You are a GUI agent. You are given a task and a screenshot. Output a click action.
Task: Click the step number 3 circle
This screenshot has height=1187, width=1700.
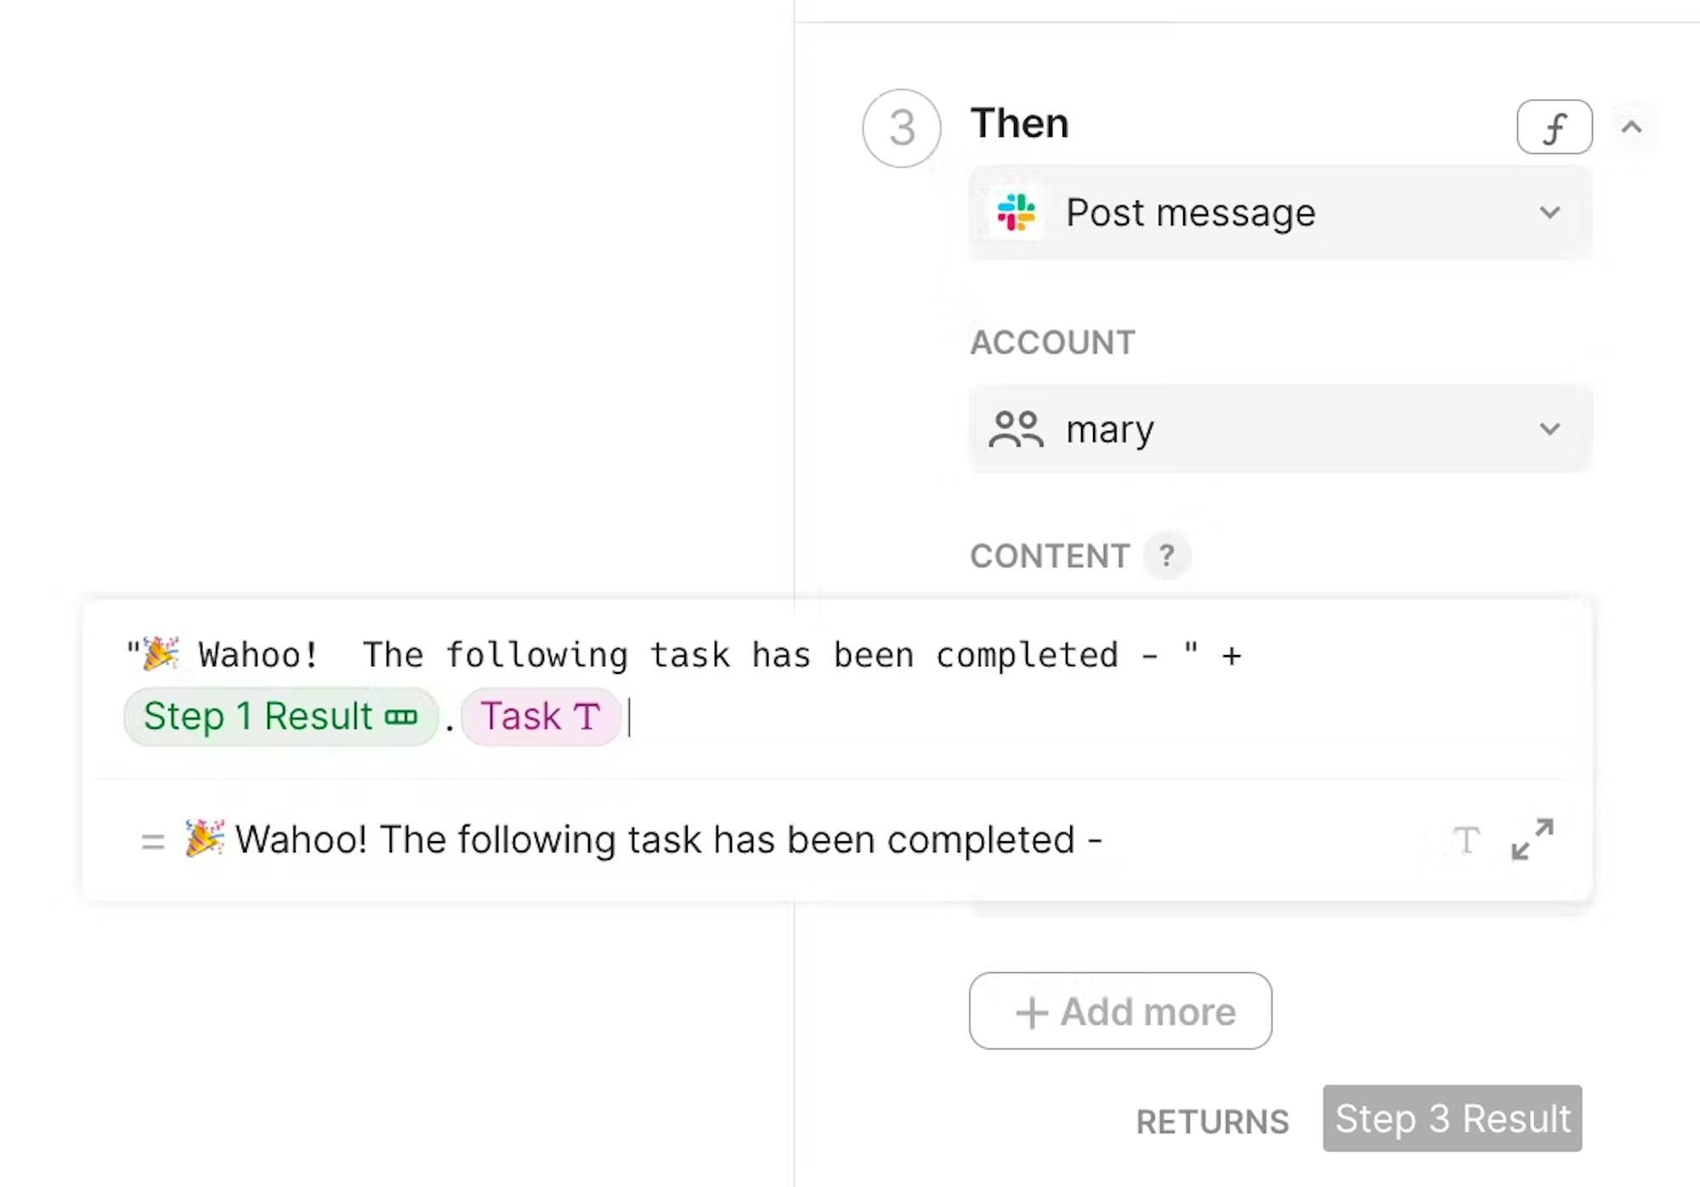click(901, 128)
